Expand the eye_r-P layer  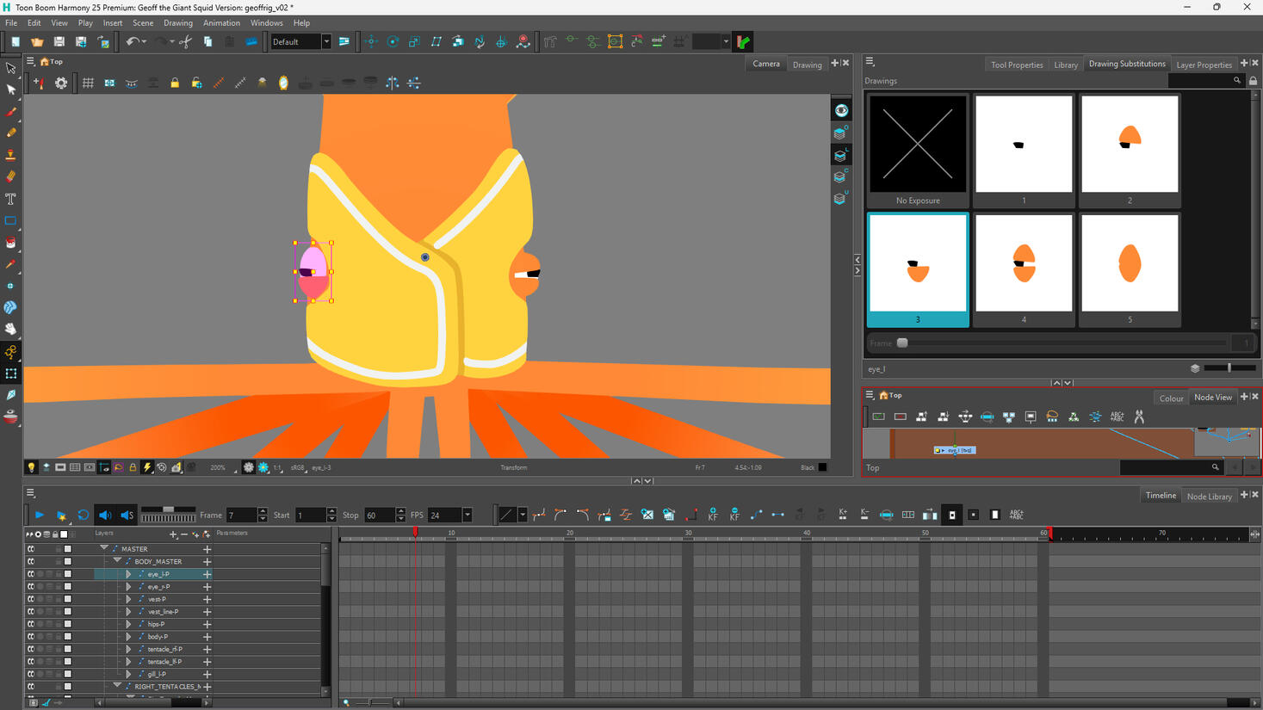tap(128, 587)
